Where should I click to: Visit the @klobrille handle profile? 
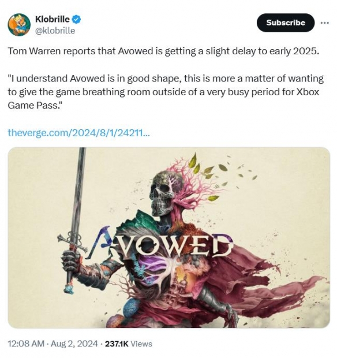(x=55, y=31)
